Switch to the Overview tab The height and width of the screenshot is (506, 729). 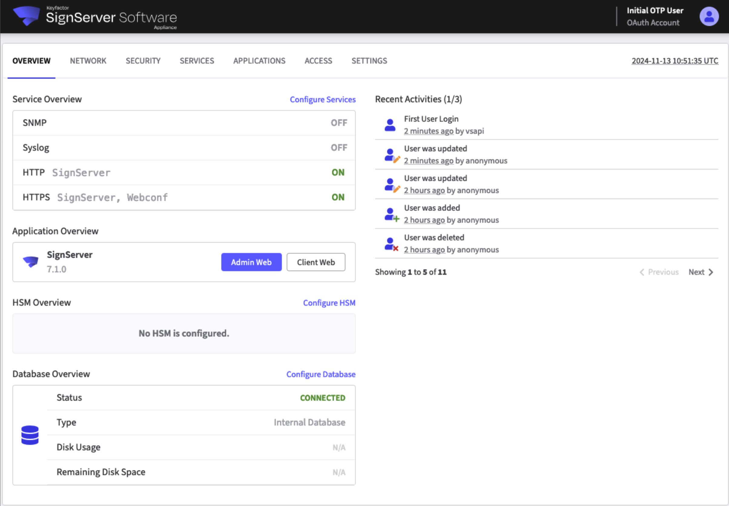tap(31, 61)
